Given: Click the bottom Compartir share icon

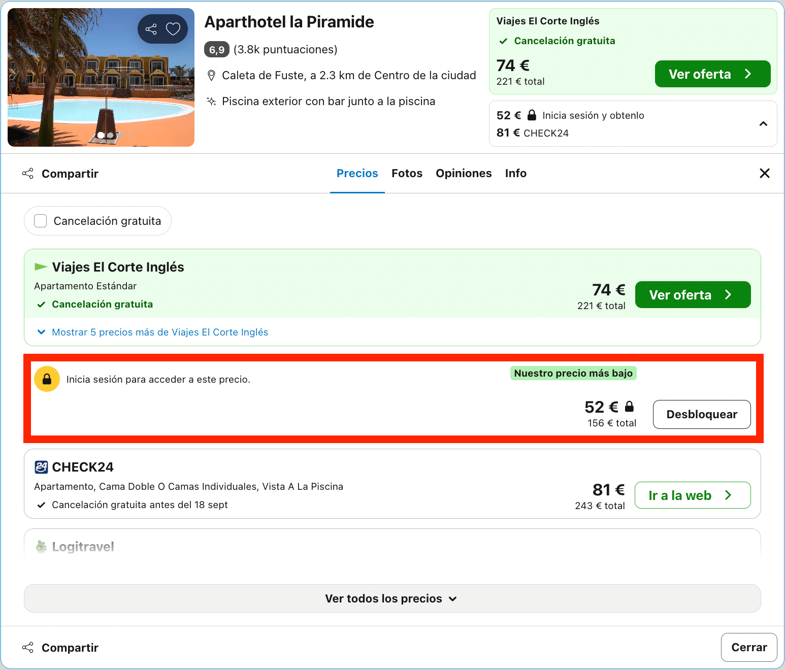Looking at the screenshot, I should (x=28, y=648).
